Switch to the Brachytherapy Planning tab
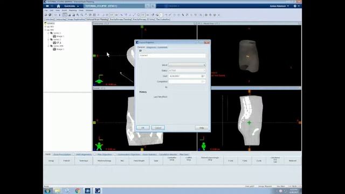Viewport: 345px width, 194px height. point(120,19)
